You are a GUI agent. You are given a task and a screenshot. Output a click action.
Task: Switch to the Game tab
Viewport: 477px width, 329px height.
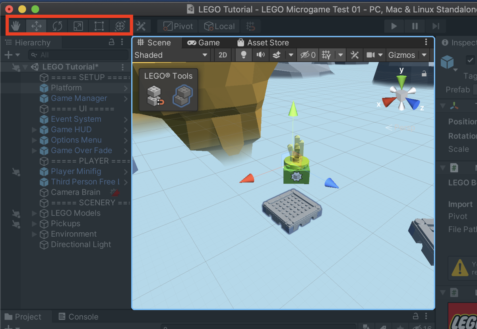[x=204, y=43]
